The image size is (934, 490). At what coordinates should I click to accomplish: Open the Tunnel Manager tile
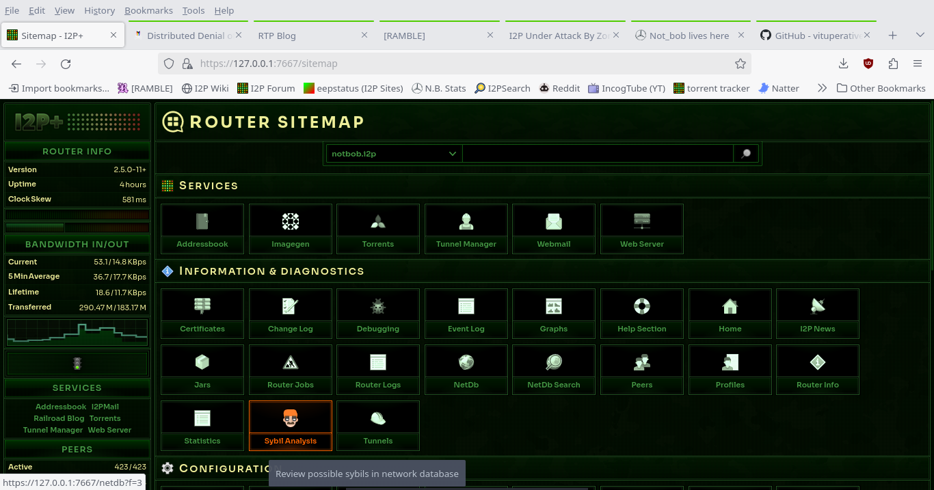466,229
